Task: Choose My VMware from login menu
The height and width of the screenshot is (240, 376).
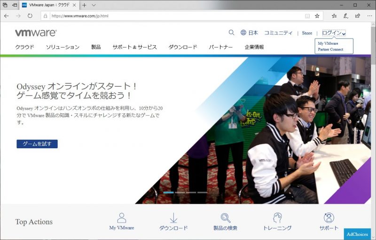Action: coord(328,43)
